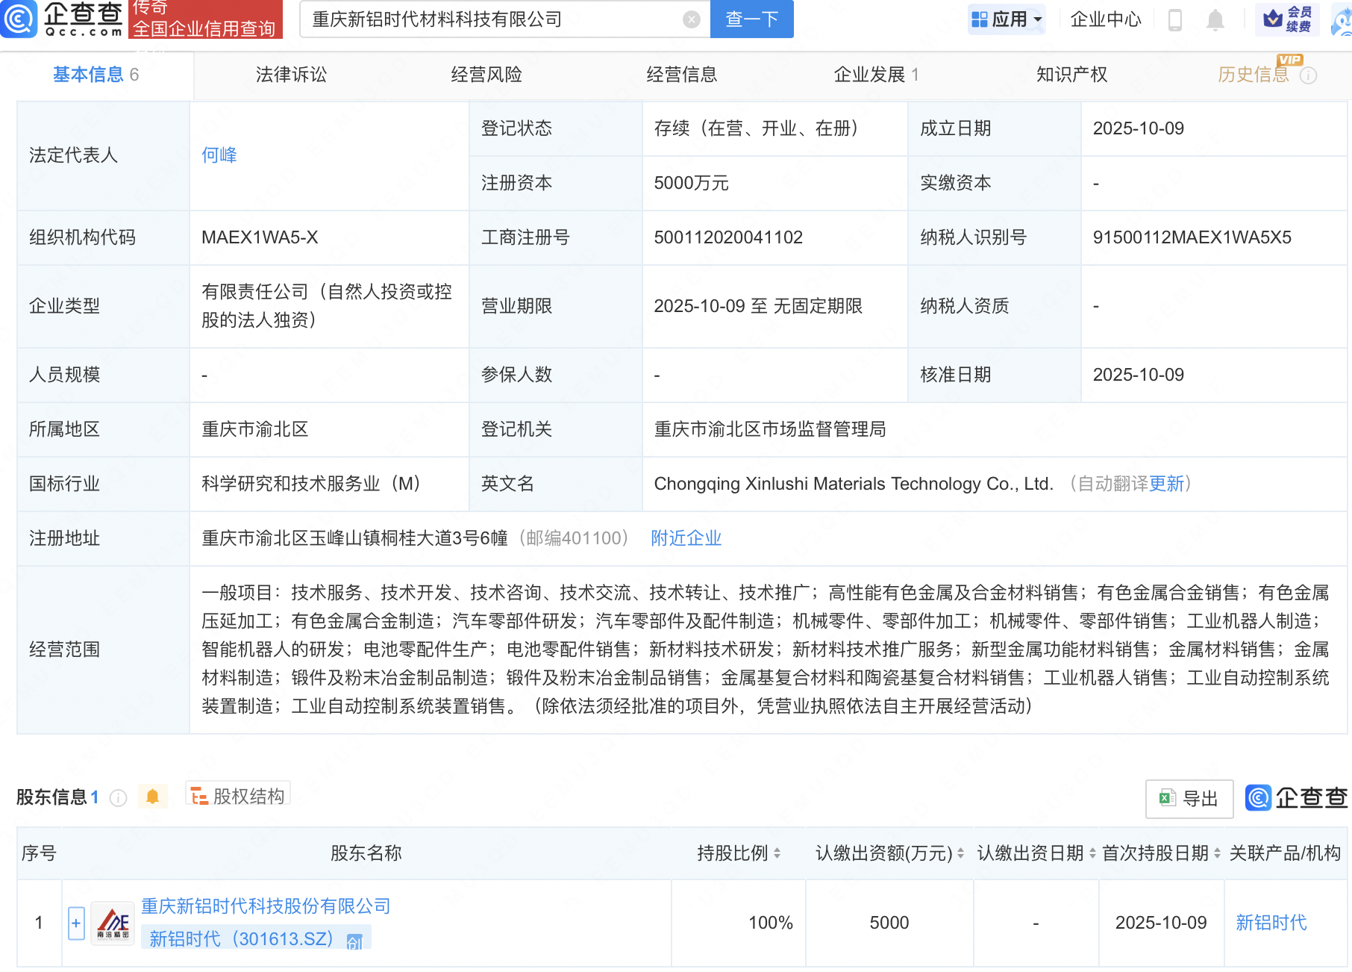Switch to the 知识产权 tab

click(x=1071, y=75)
